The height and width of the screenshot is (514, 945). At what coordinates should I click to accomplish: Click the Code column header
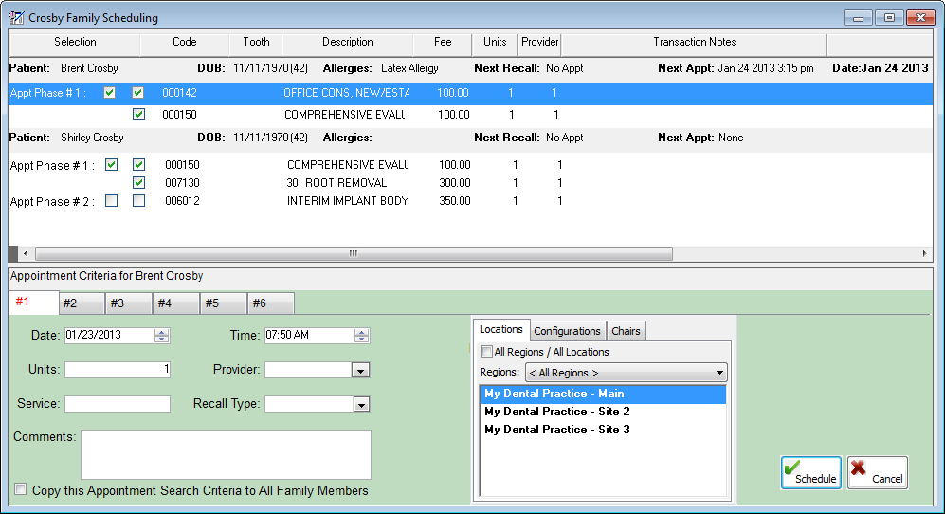pyautogui.click(x=185, y=43)
